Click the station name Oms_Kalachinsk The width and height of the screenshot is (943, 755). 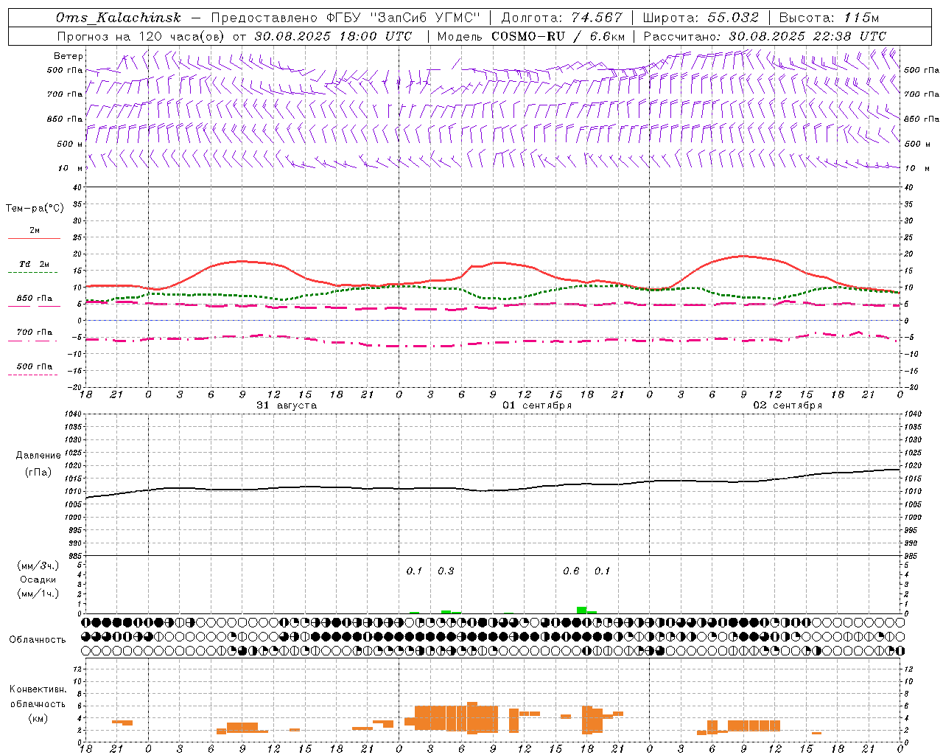(118, 18)
